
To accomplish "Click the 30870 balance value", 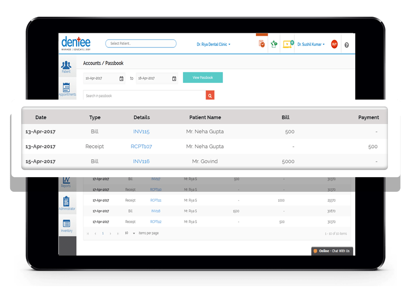I will click(331, 211).
